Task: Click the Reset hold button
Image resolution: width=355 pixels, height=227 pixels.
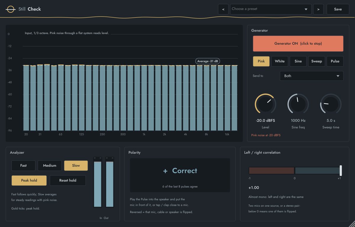Action: (68, 180)
